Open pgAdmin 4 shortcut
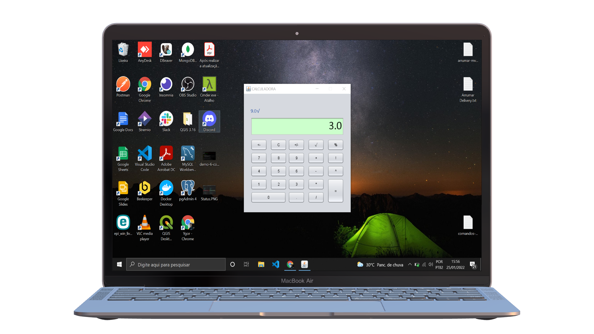The width and height of the screenshot is (594, 334). [x=188, y=188]
